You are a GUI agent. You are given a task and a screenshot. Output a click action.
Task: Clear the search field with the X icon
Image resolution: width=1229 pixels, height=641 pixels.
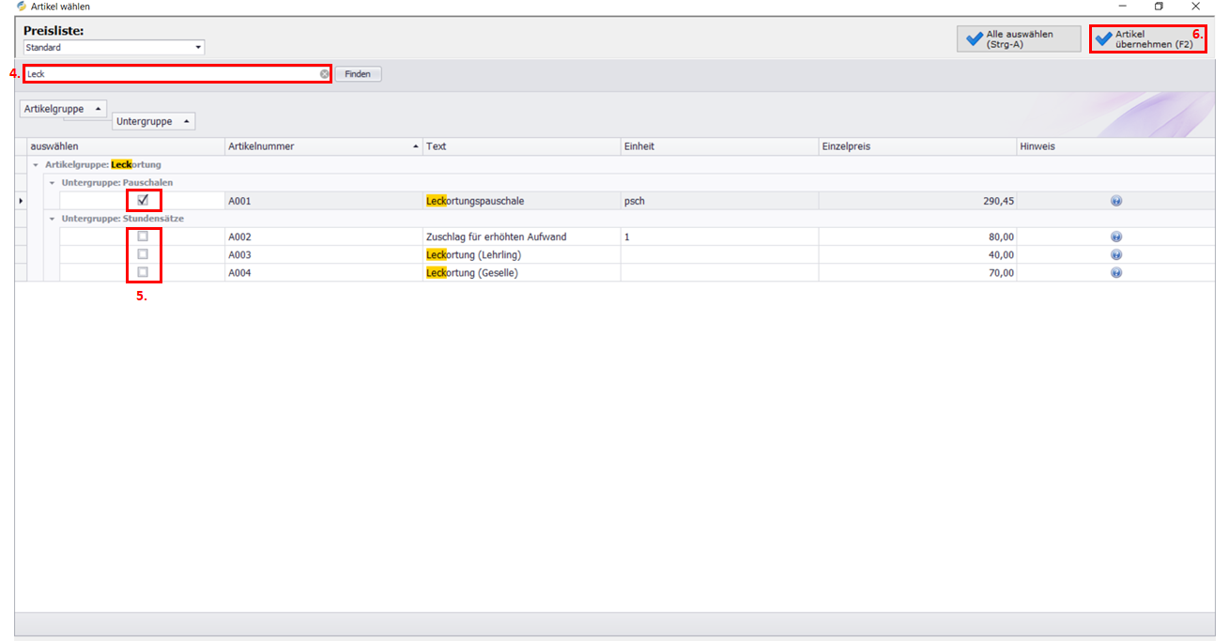(324, 74)
